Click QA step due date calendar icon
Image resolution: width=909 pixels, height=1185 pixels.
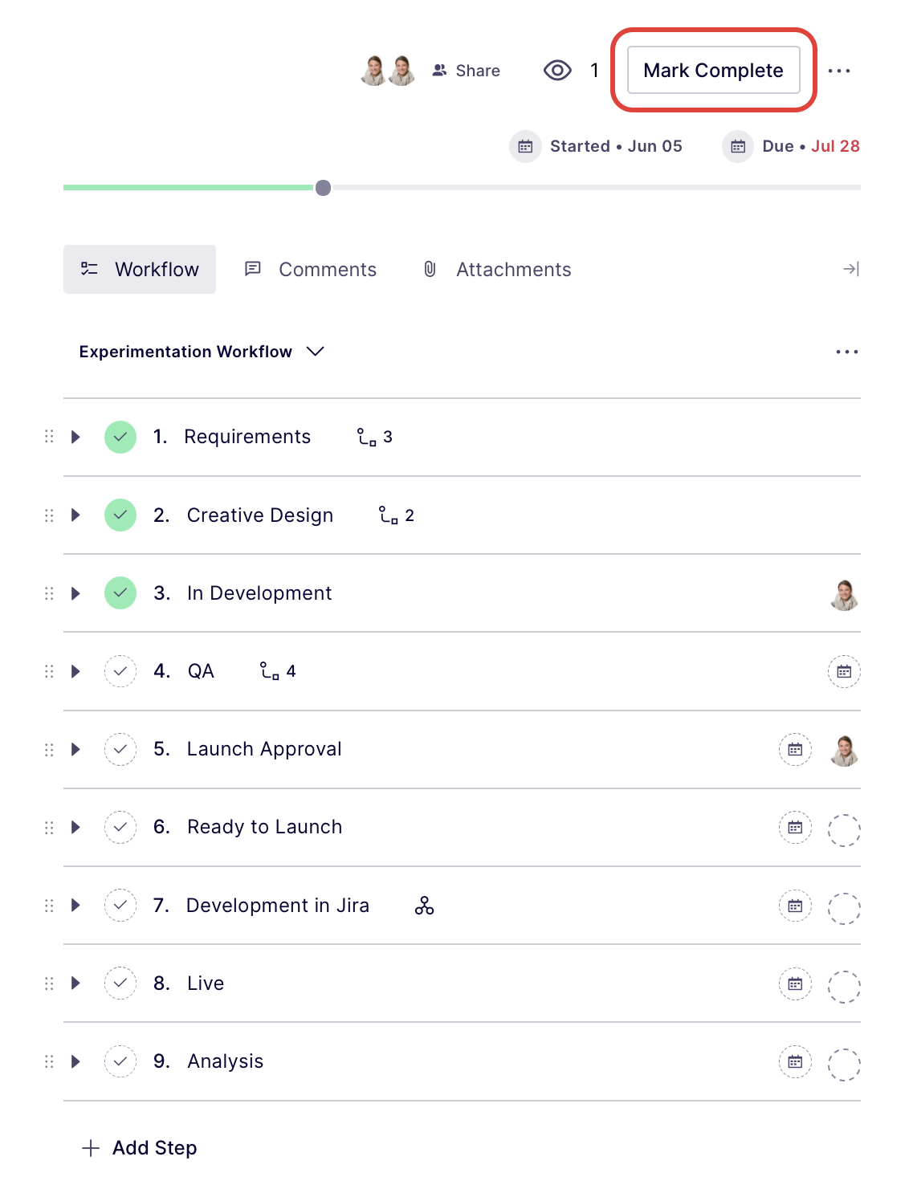point(844,671)
